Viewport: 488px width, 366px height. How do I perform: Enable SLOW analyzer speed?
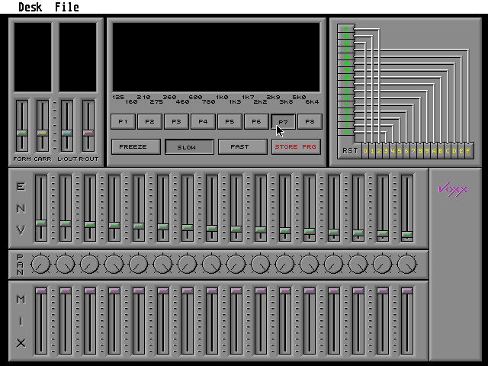189,147
